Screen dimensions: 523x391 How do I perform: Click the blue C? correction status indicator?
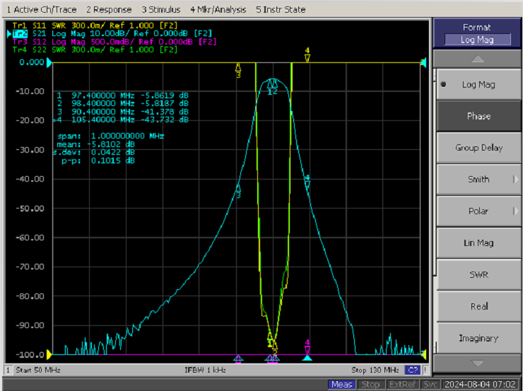(x=412, y=370)
